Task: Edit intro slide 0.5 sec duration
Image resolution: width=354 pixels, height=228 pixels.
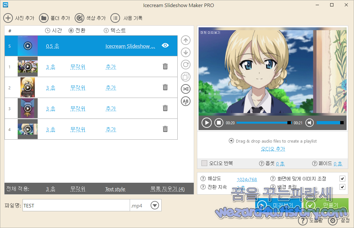Action: [52, 46]
